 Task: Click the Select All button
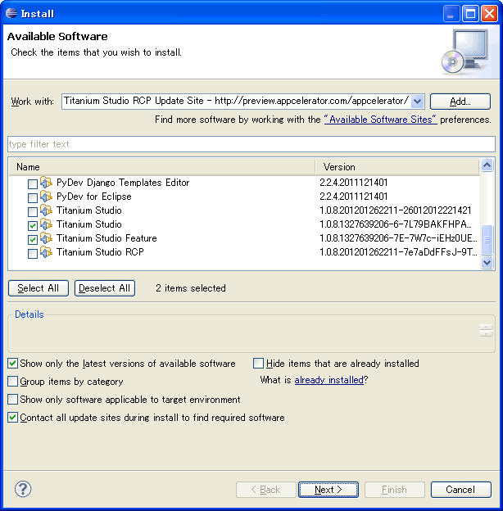pos(39,288)
